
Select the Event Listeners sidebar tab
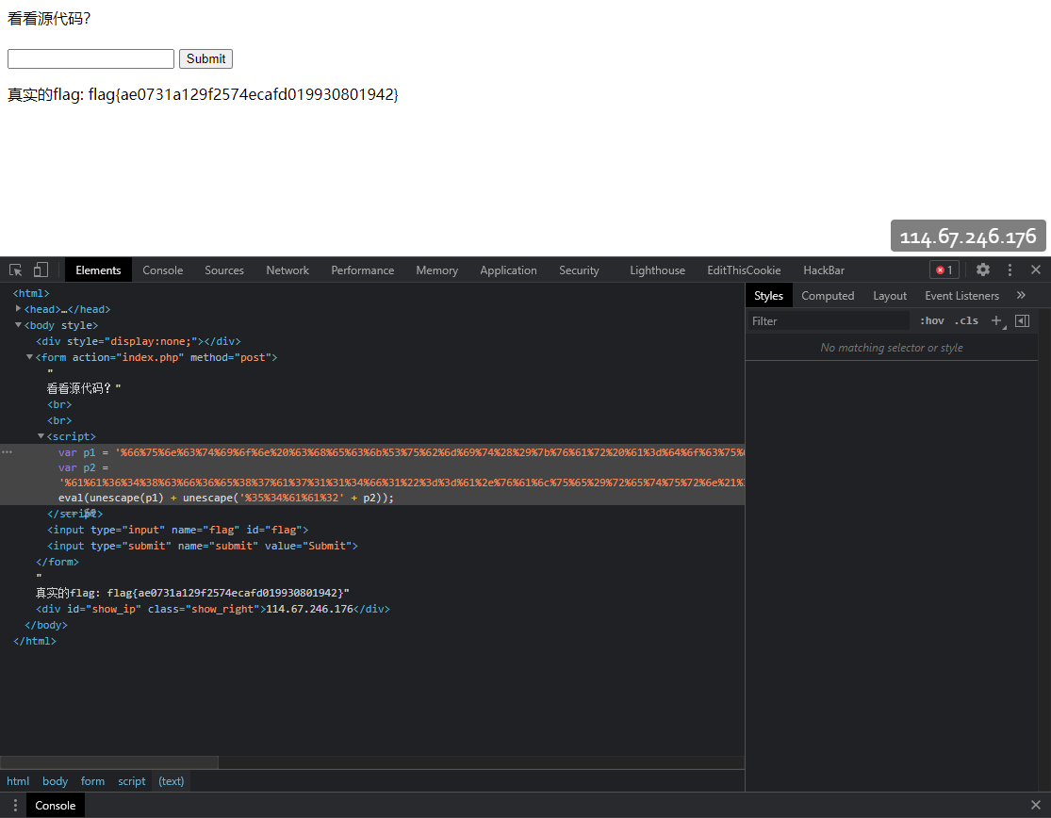961,296
